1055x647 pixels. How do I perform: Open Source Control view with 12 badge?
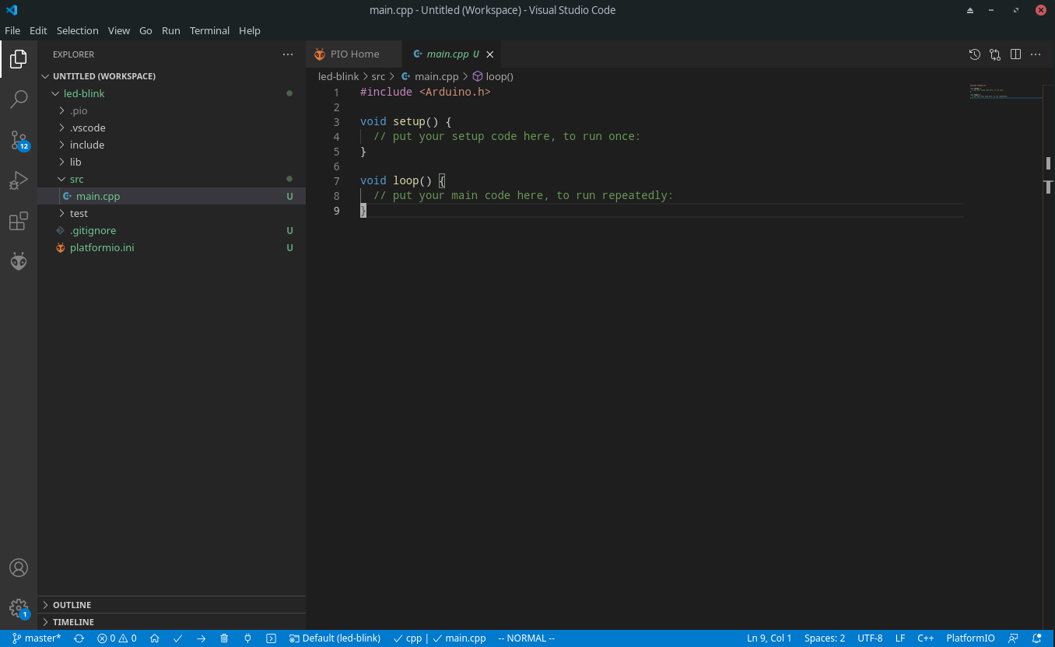pyautogui.click(x=19, y=140)
